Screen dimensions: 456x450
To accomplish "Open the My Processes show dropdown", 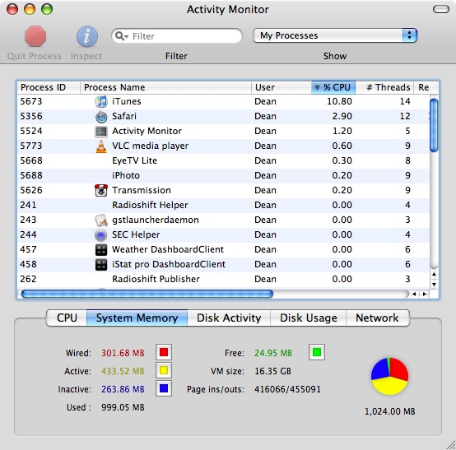I will coord(335,35).
